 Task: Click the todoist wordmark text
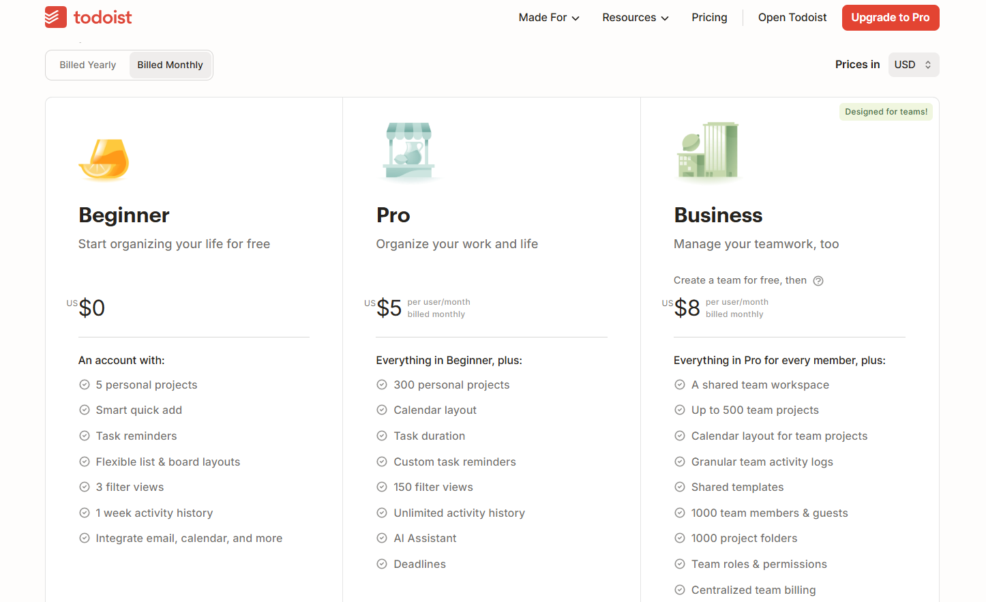tap(102, 18)
